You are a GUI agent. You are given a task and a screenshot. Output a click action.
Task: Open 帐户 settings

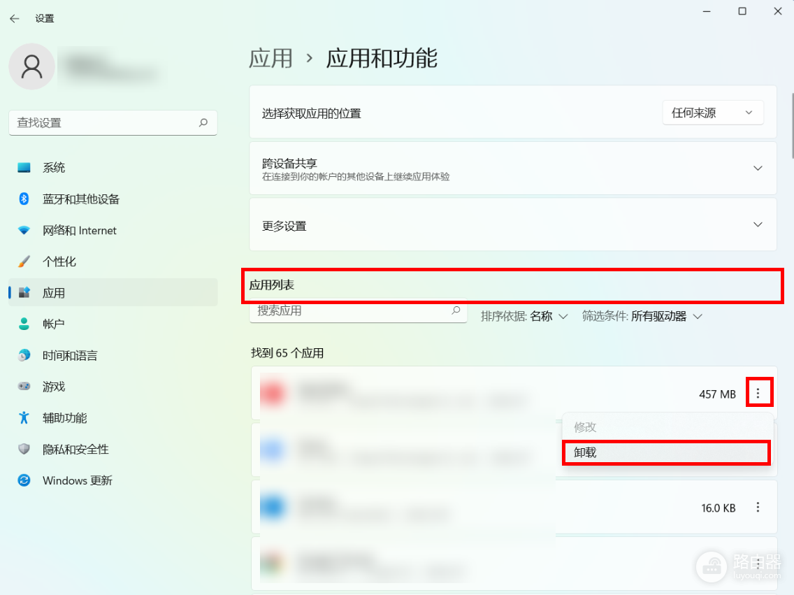[x=113, y=324]
